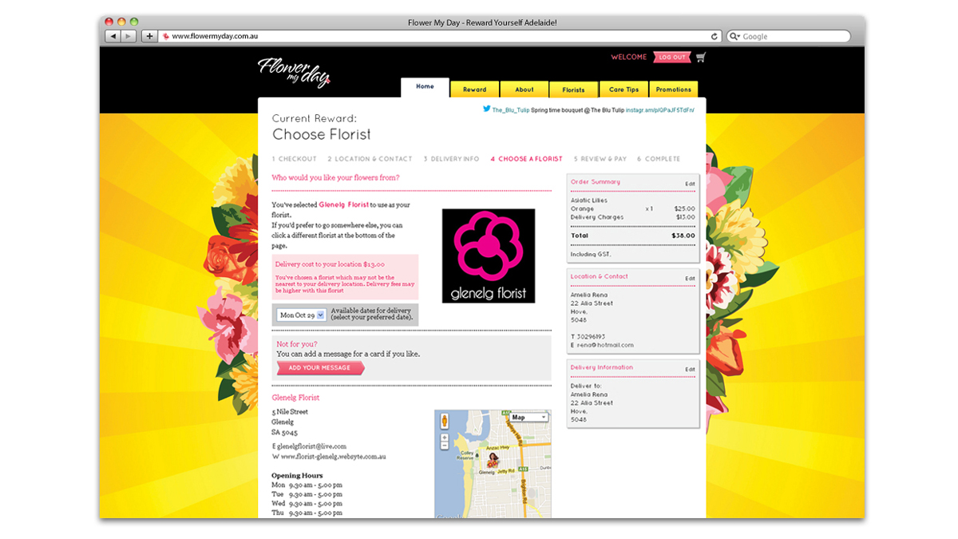
Task: Edit the Order Summary
Action: pos(690,184)
